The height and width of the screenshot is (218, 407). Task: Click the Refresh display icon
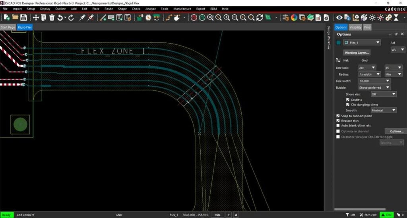click(260, 17)
